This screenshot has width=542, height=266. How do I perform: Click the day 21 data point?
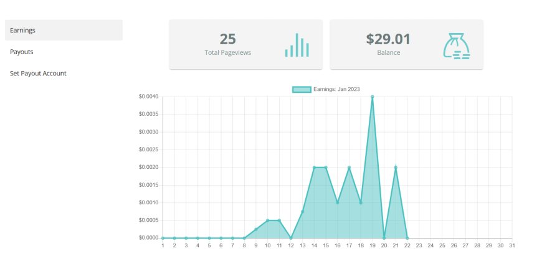(x=396, y=168)
